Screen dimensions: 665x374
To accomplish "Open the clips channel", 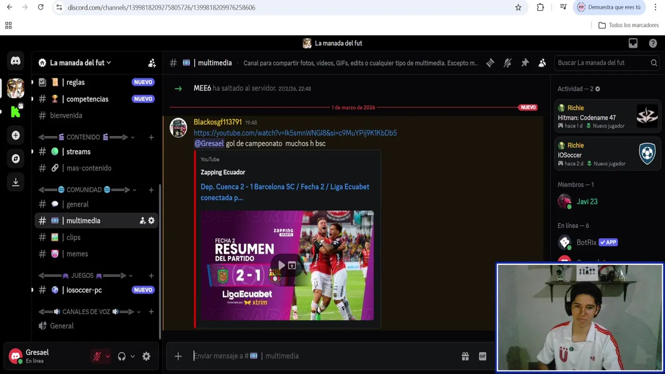I will (97, 237).
